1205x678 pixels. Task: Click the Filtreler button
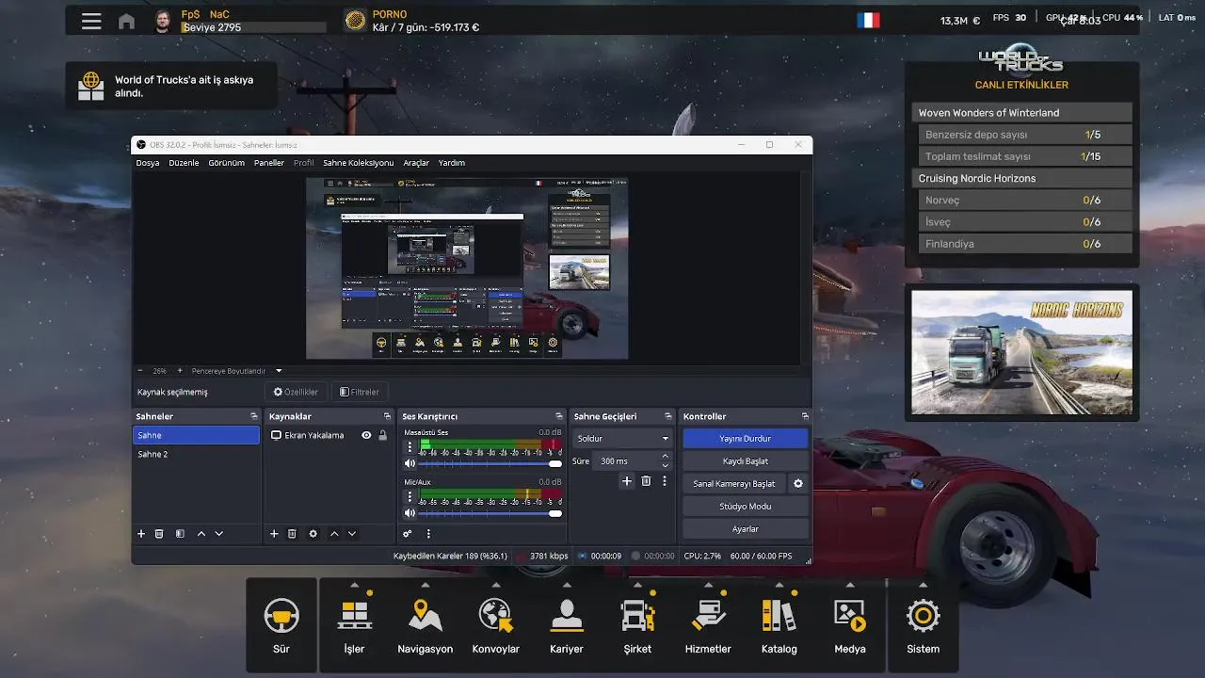pos(360,392)
